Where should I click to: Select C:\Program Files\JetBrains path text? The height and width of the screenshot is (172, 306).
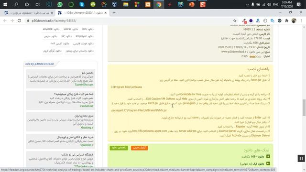pos(126,87)
